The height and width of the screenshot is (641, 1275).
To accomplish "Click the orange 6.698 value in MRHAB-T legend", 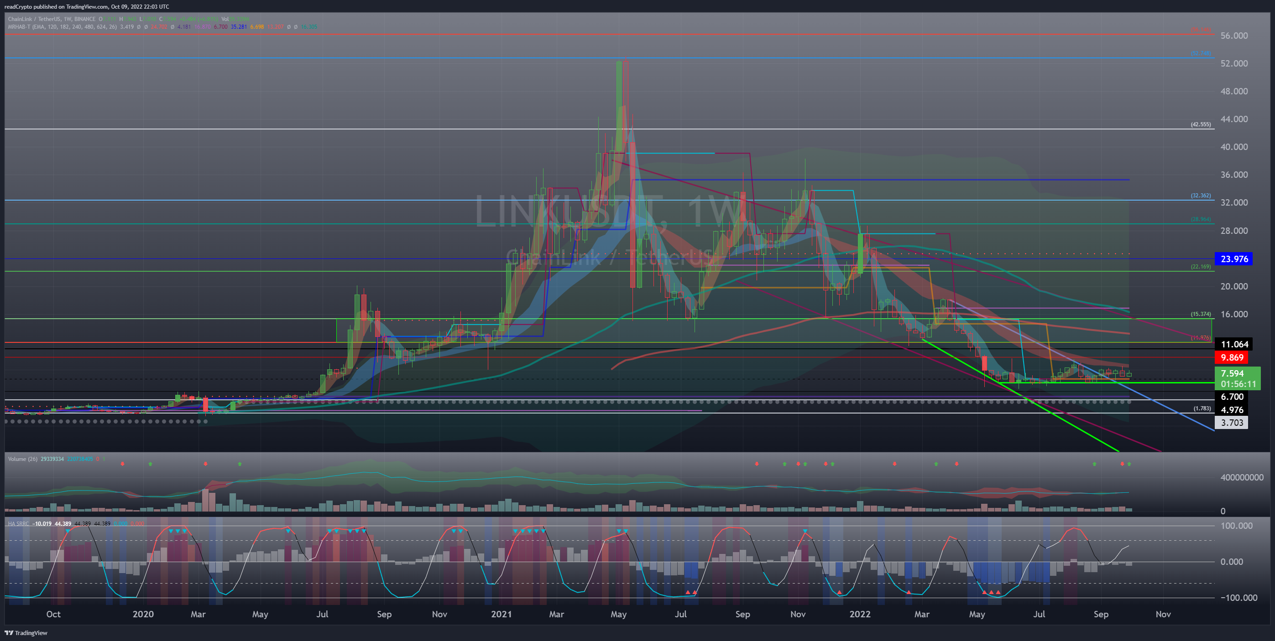I will [x=257, y=27].
